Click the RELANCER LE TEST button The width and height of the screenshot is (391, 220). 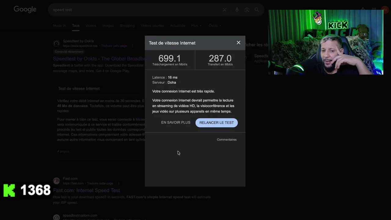click(217, 123)
